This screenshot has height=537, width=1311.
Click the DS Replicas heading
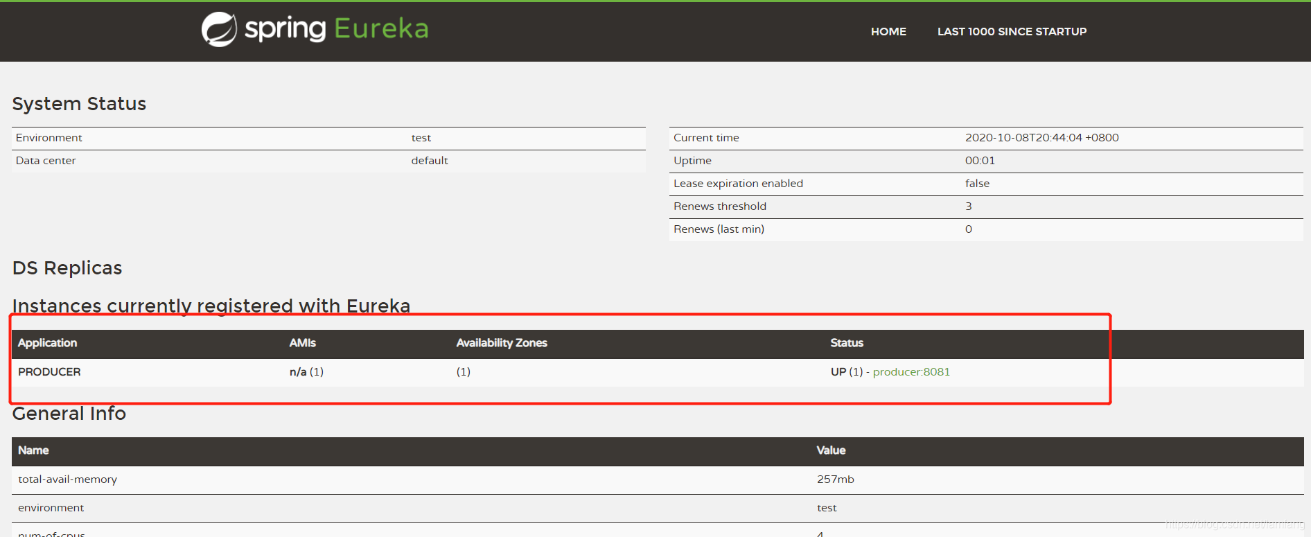(x=67, y=267)
